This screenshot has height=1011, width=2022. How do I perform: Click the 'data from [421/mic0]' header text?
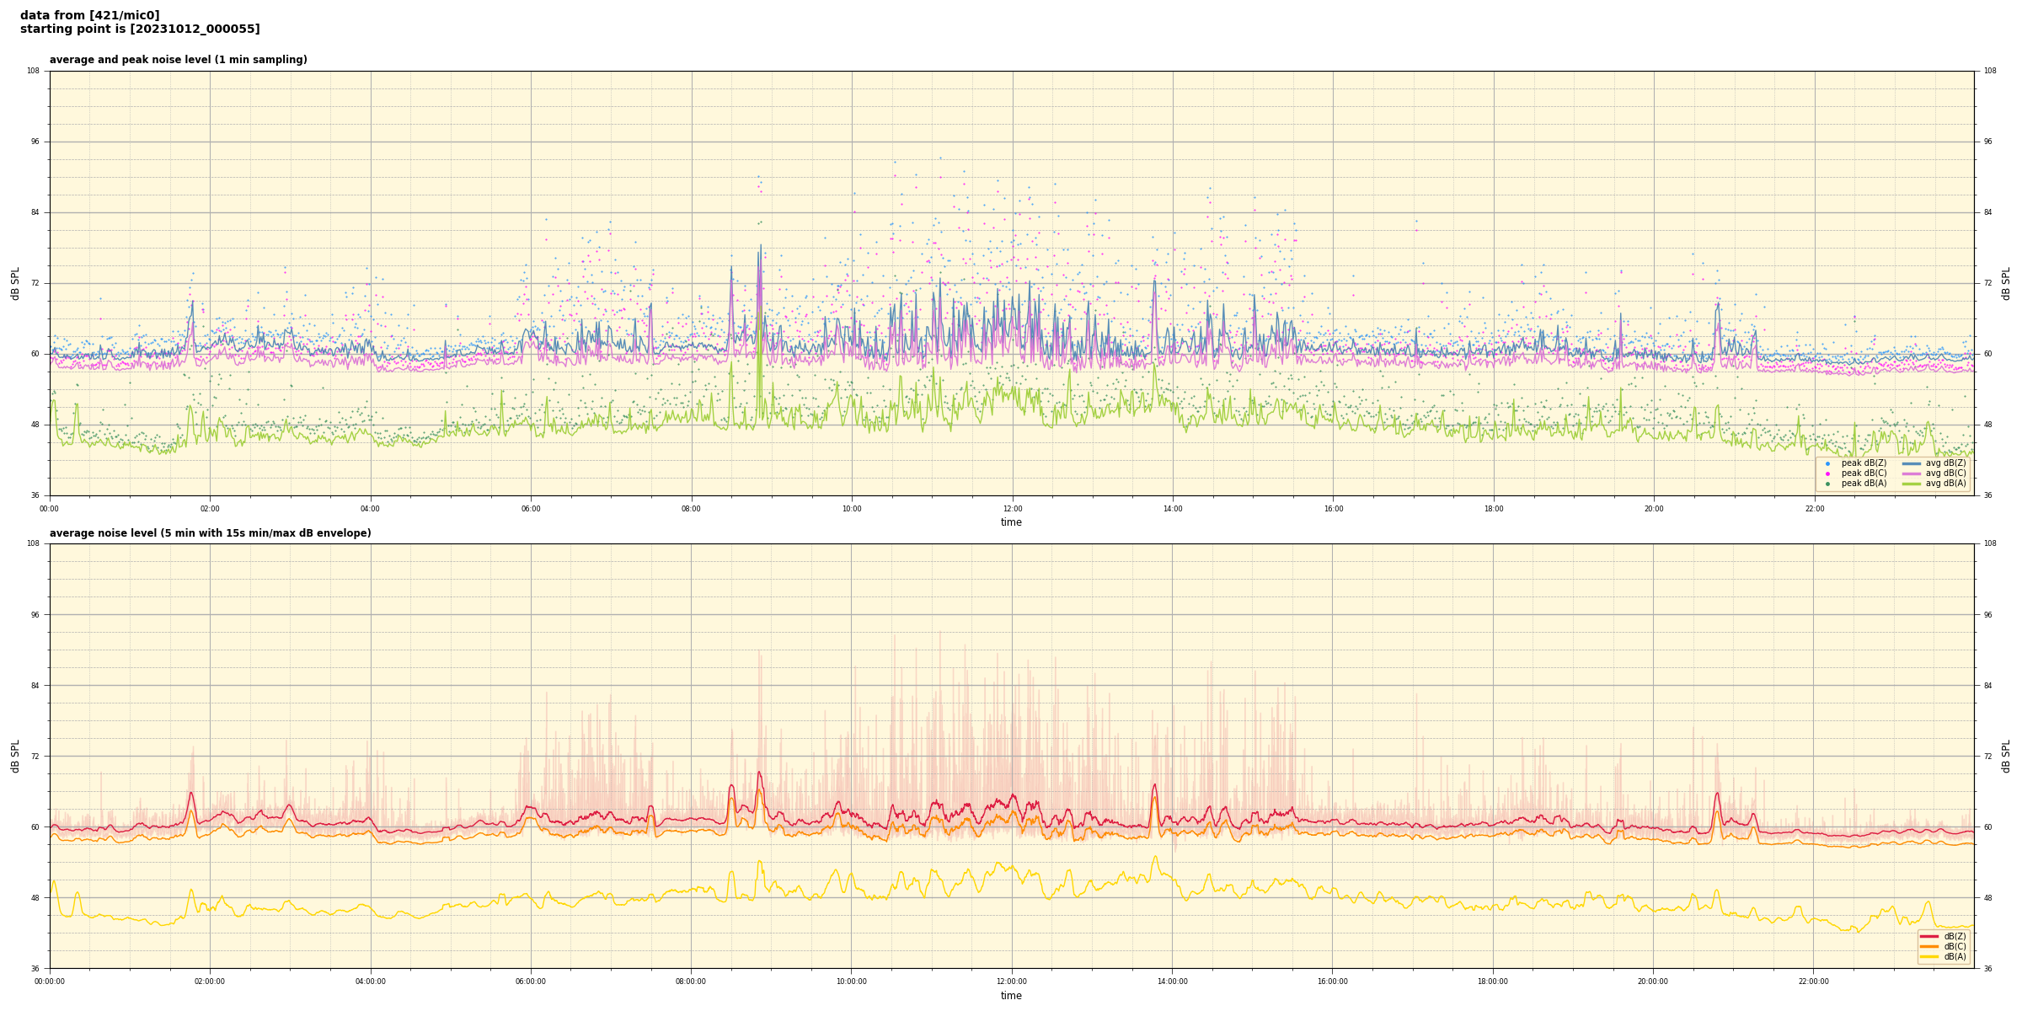click(x=89, y=15)
